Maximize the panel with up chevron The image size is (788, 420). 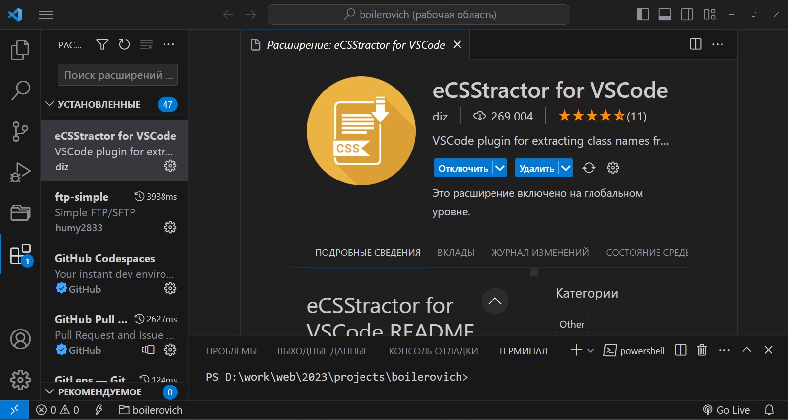pos(746,350)
